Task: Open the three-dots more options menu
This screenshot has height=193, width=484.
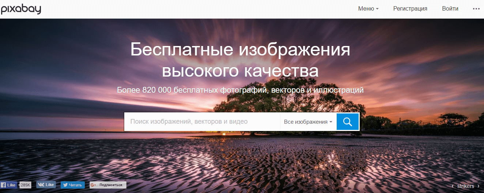Action: coord(476,8)
